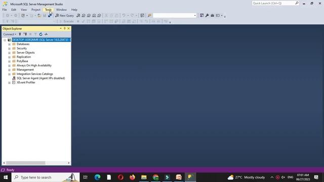The height and width of the screenshot is (182, 324).
Task: Click the taskbar search box
Action: [46, 177]
